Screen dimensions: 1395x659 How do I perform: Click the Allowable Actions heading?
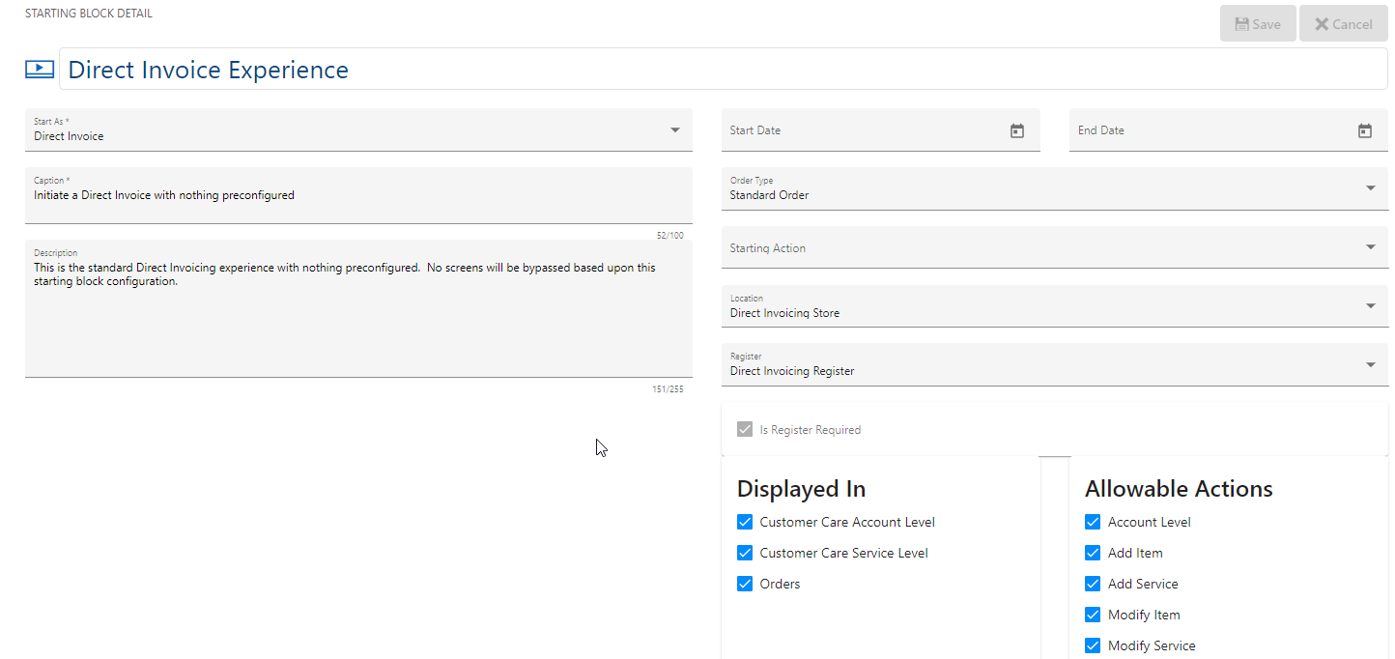pyautogui.click(x=1179, y=489)
